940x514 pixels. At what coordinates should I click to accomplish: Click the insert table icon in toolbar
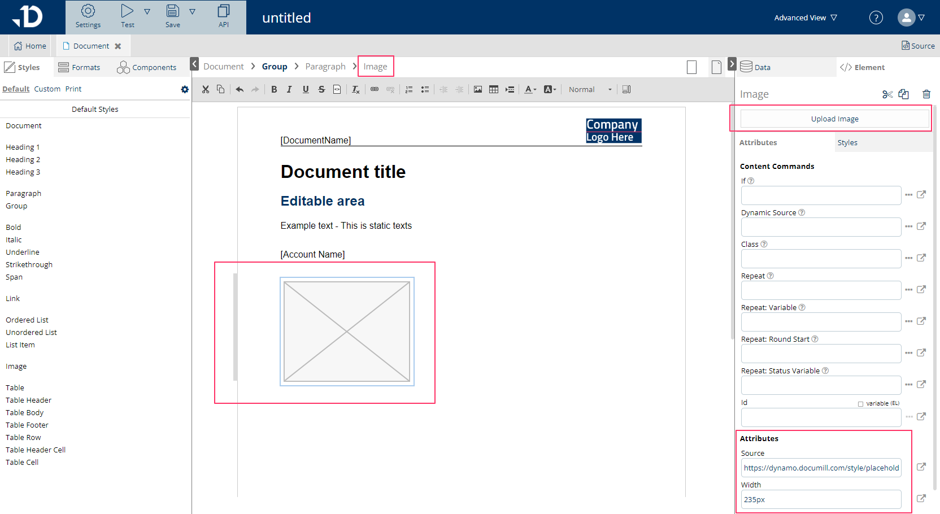point(493,89)
